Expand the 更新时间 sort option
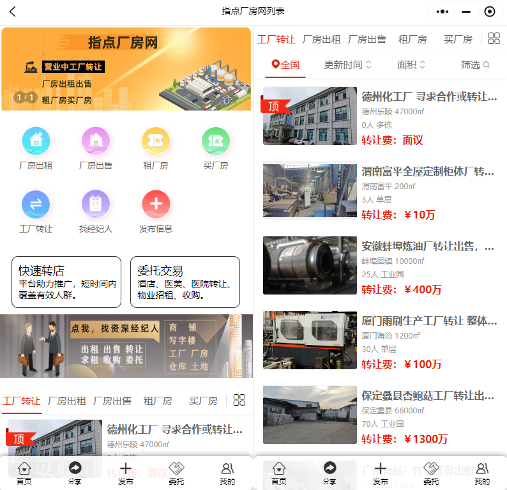The height and width of the screenshot is (490, 507). point(348,65)
